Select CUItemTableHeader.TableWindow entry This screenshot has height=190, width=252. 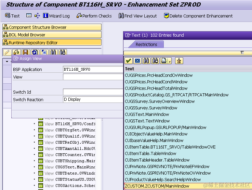(157, 160)
